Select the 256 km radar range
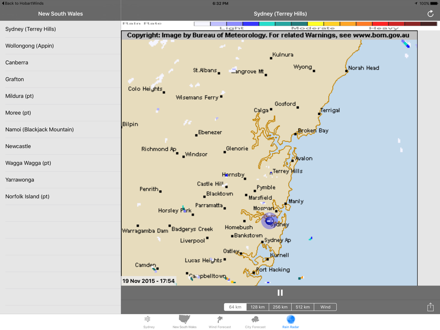The image size is (440, 330). click(x=280, y=307)
